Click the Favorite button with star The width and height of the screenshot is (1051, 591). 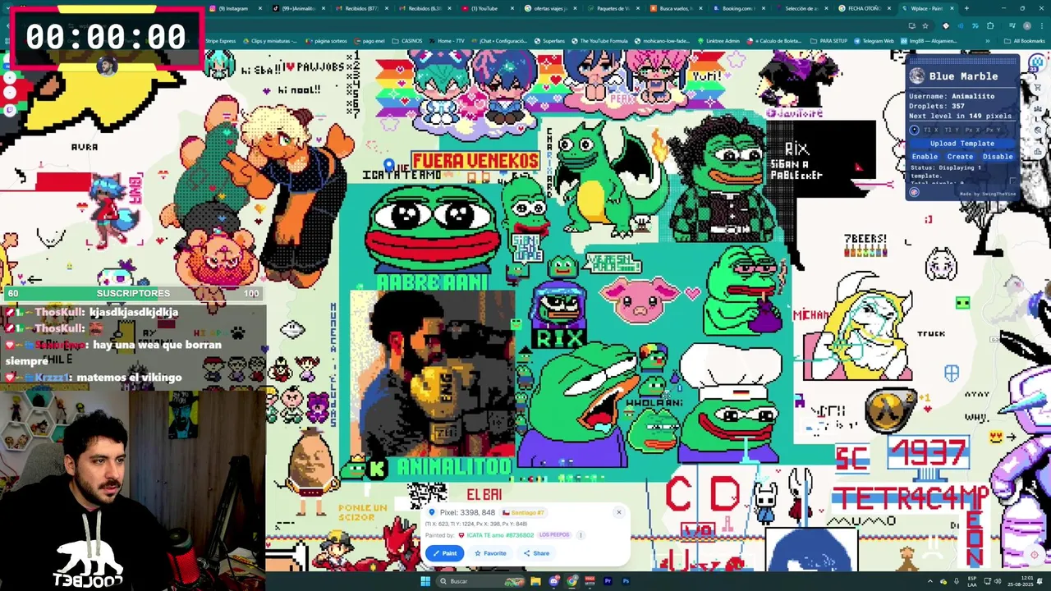489,553
